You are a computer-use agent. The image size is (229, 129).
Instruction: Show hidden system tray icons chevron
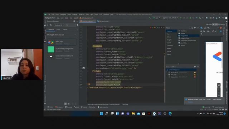pyautogui.click(x=198, y=114)
